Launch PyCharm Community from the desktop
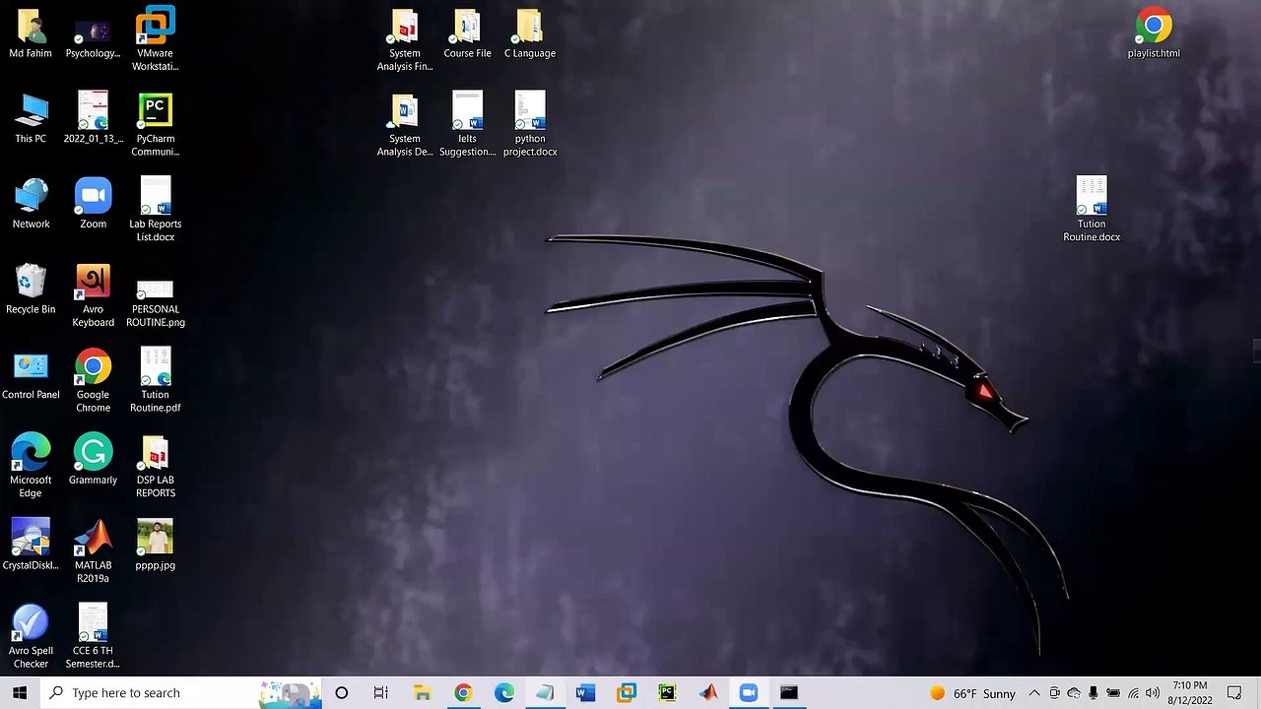Screen dimensions: 1261x709 click(156, 125)
